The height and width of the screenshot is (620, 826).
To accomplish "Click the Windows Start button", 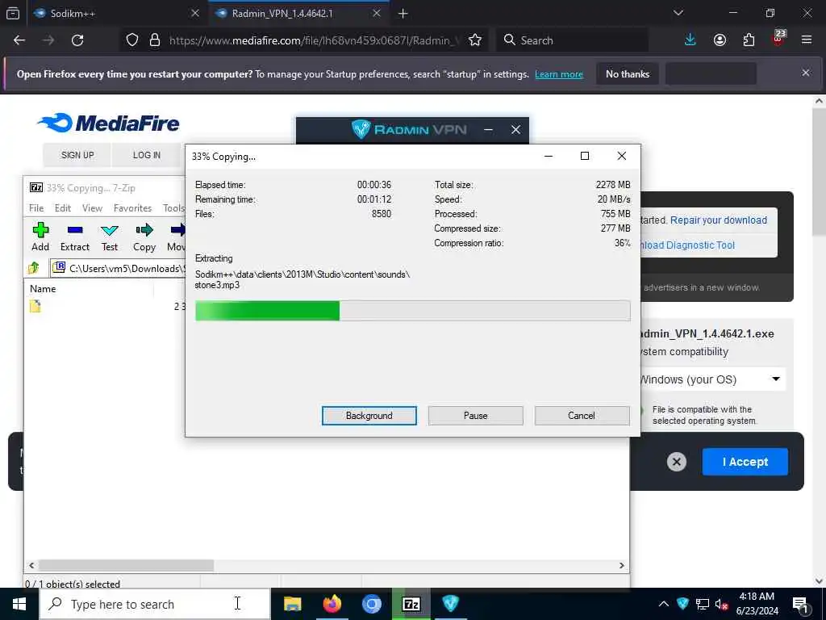I will (19, 604).
